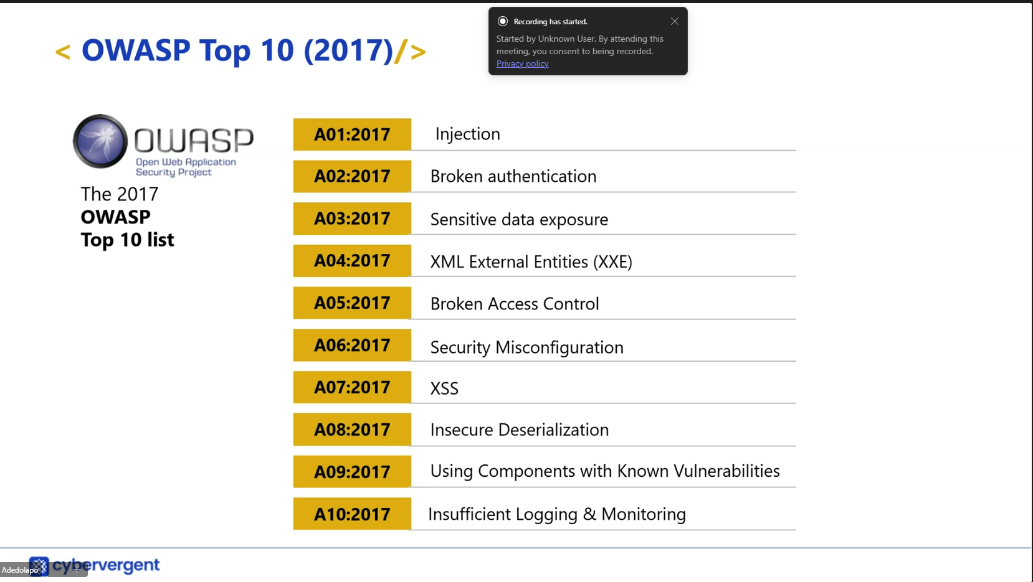Select the A05:2017 yellow box
Screen dimensions: 1033x582
(x=352, y=303)
